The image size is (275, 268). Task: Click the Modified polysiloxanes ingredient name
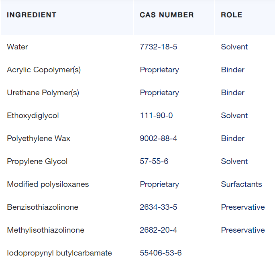pos(48,184)
